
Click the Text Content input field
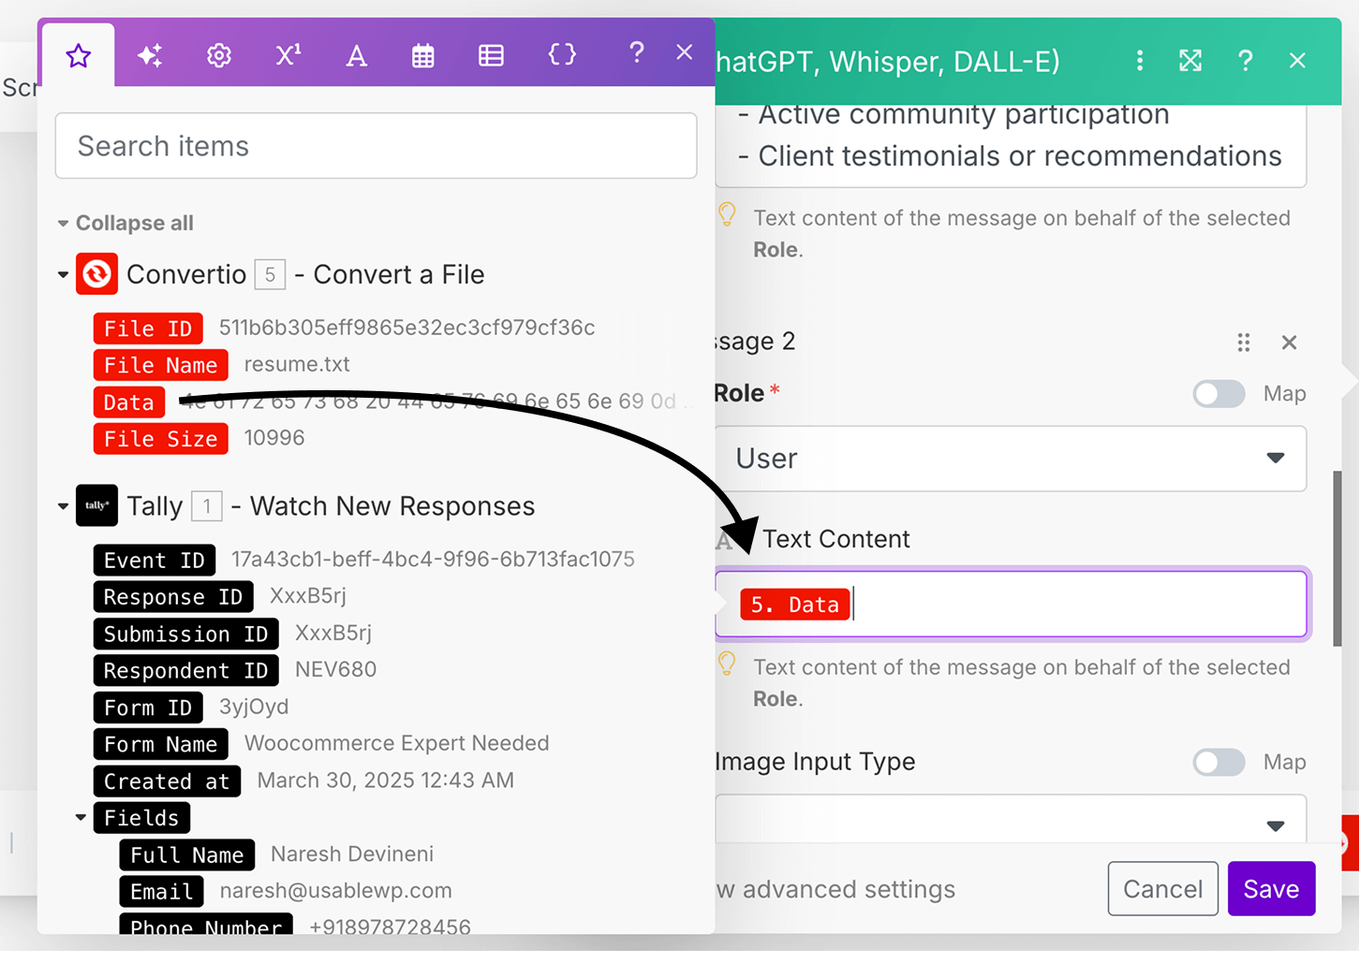[1011, 605]
